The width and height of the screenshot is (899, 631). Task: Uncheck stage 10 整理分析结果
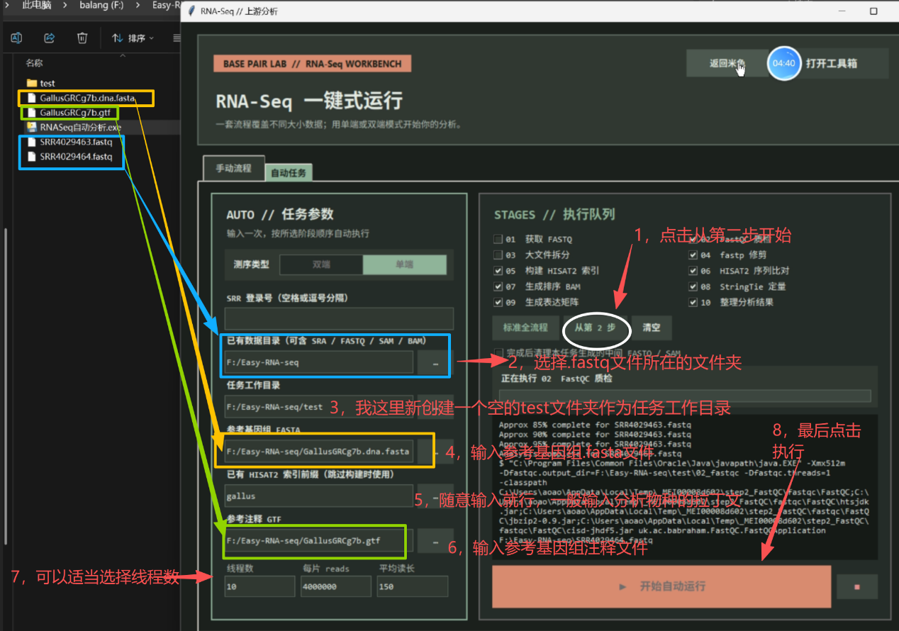pyautogui.click(x=693, y=303)
